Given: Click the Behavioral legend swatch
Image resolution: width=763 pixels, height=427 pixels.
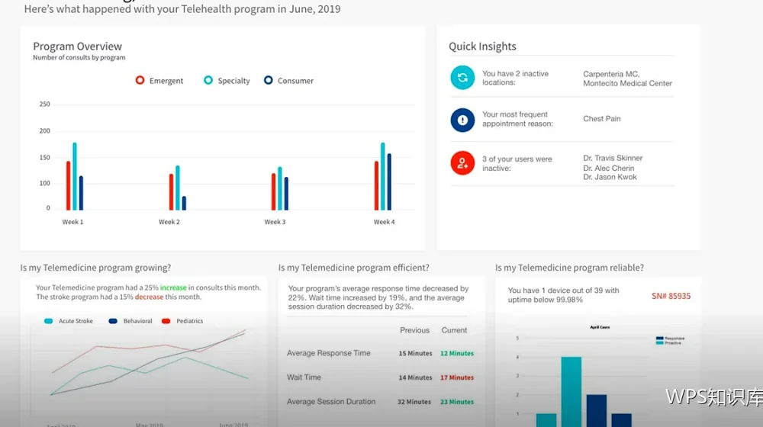Looking at the screenshot, I should pos(113,321).
